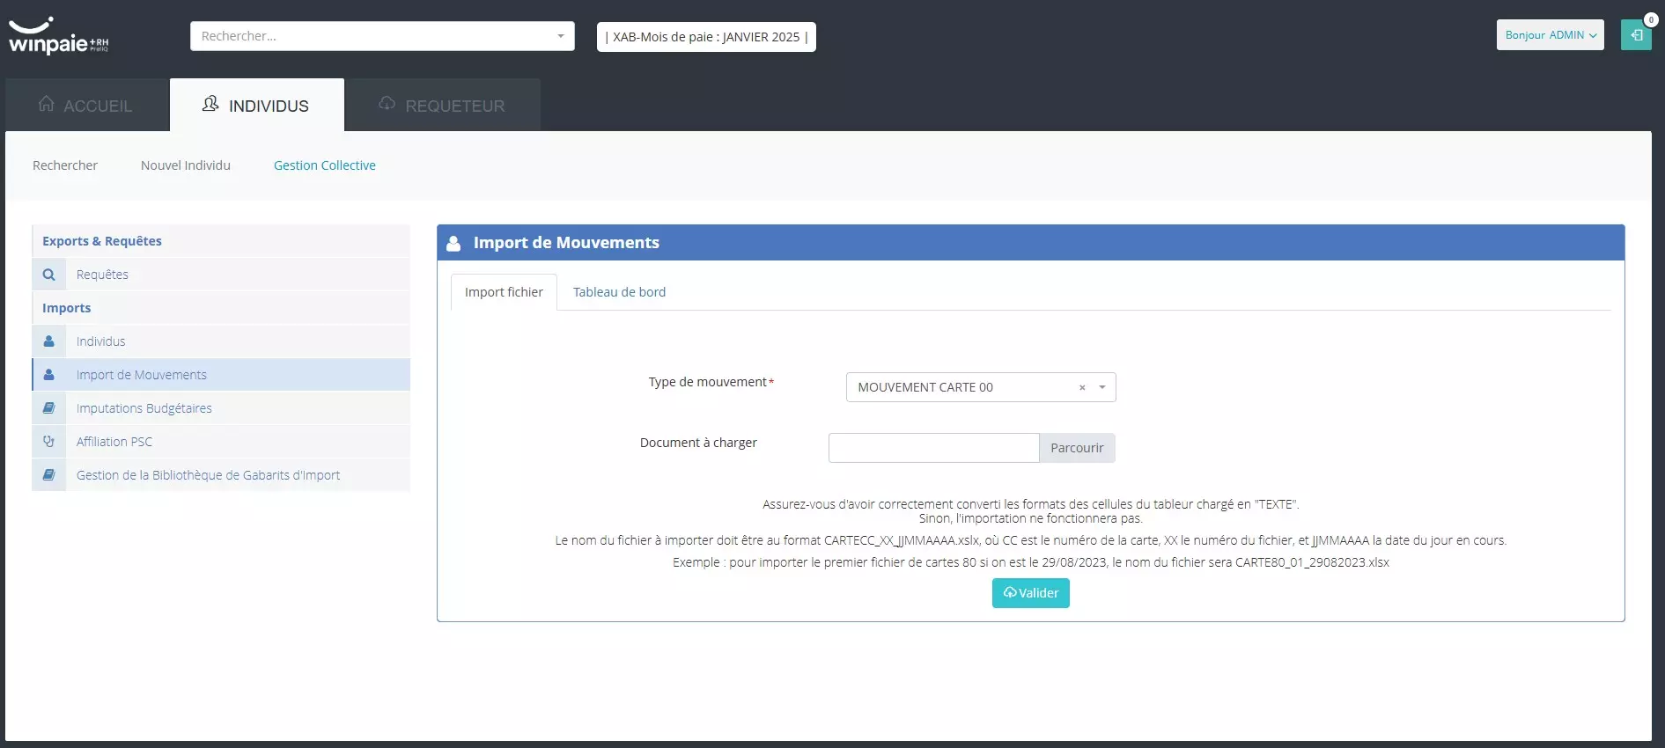Viewport: 1665px width, 748px height.
Task: Click the home icon in ACCUEIL tab
Action: [x=46, y=104]
